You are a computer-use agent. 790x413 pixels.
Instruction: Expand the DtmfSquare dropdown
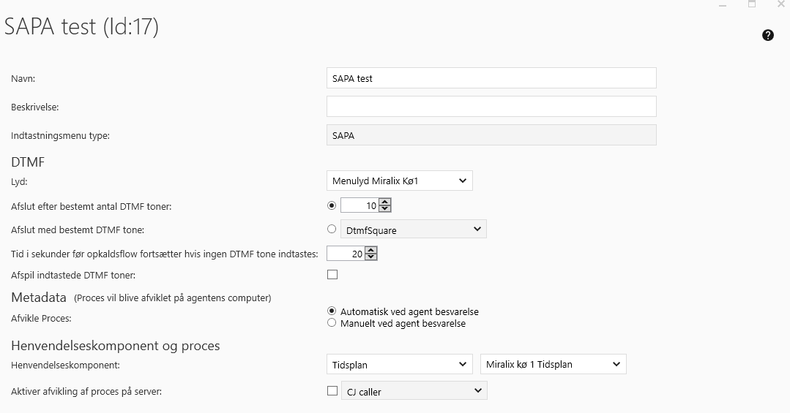click(414, 230)
